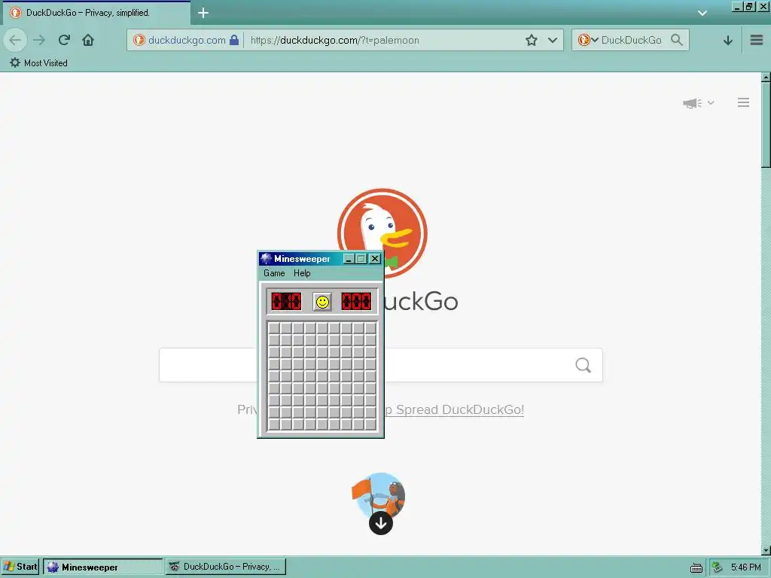Click the Minesweeper timer display
771x578 pixels.
tap(356, 301)
